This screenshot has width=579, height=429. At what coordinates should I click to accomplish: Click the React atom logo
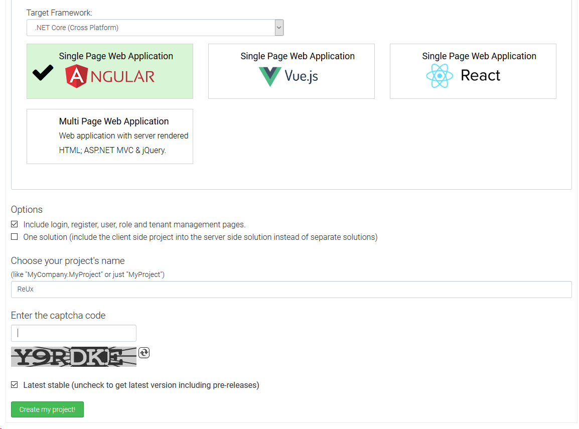pos(440,75)
